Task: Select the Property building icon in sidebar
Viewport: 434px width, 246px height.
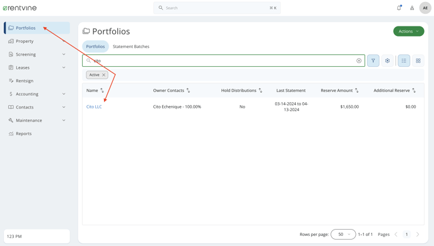Action: point(11,41)
